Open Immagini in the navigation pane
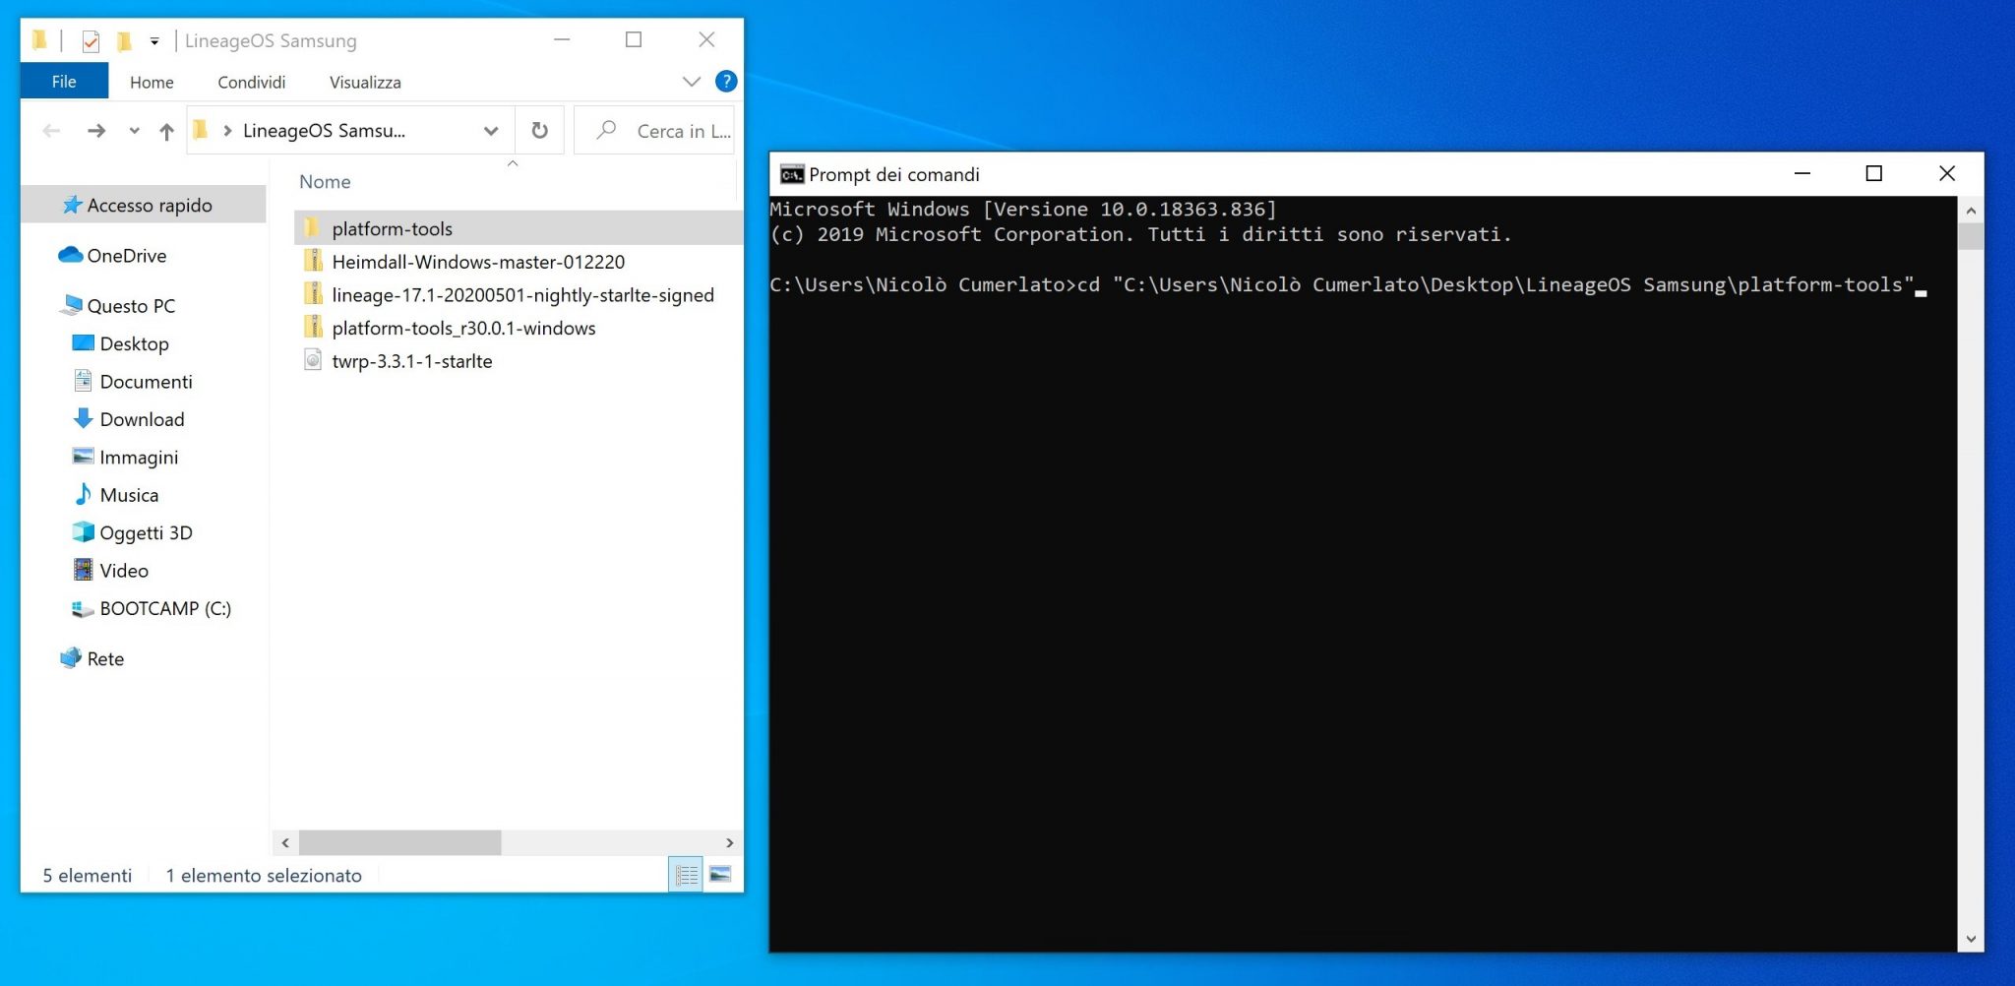Image resolution: width=2015 pixels, height=986 pixels. 139,457
